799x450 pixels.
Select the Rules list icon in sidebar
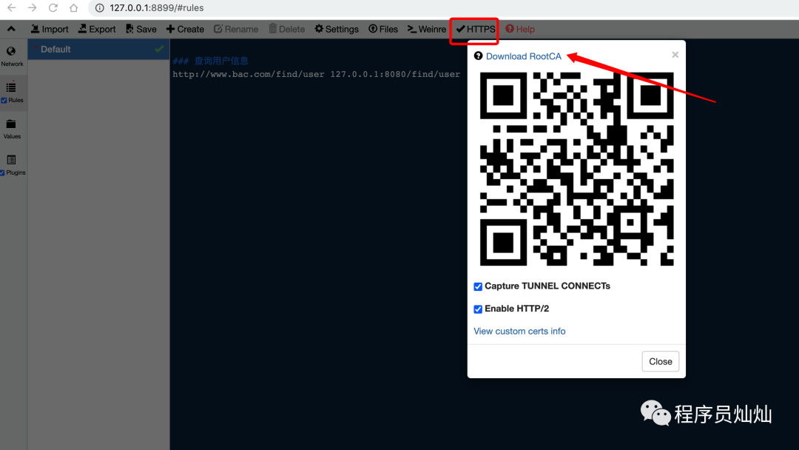10,87
